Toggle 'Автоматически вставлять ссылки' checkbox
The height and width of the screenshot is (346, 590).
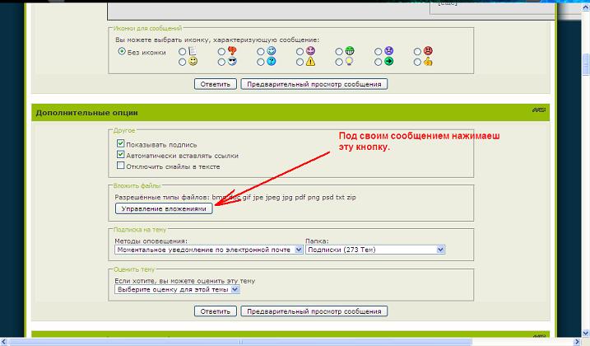[x=120, y=155]
